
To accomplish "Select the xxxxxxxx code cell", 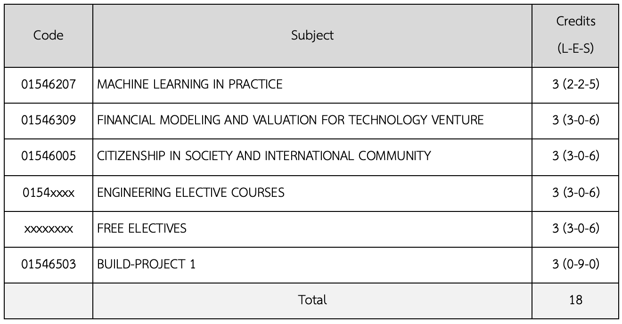I will 49,228.
